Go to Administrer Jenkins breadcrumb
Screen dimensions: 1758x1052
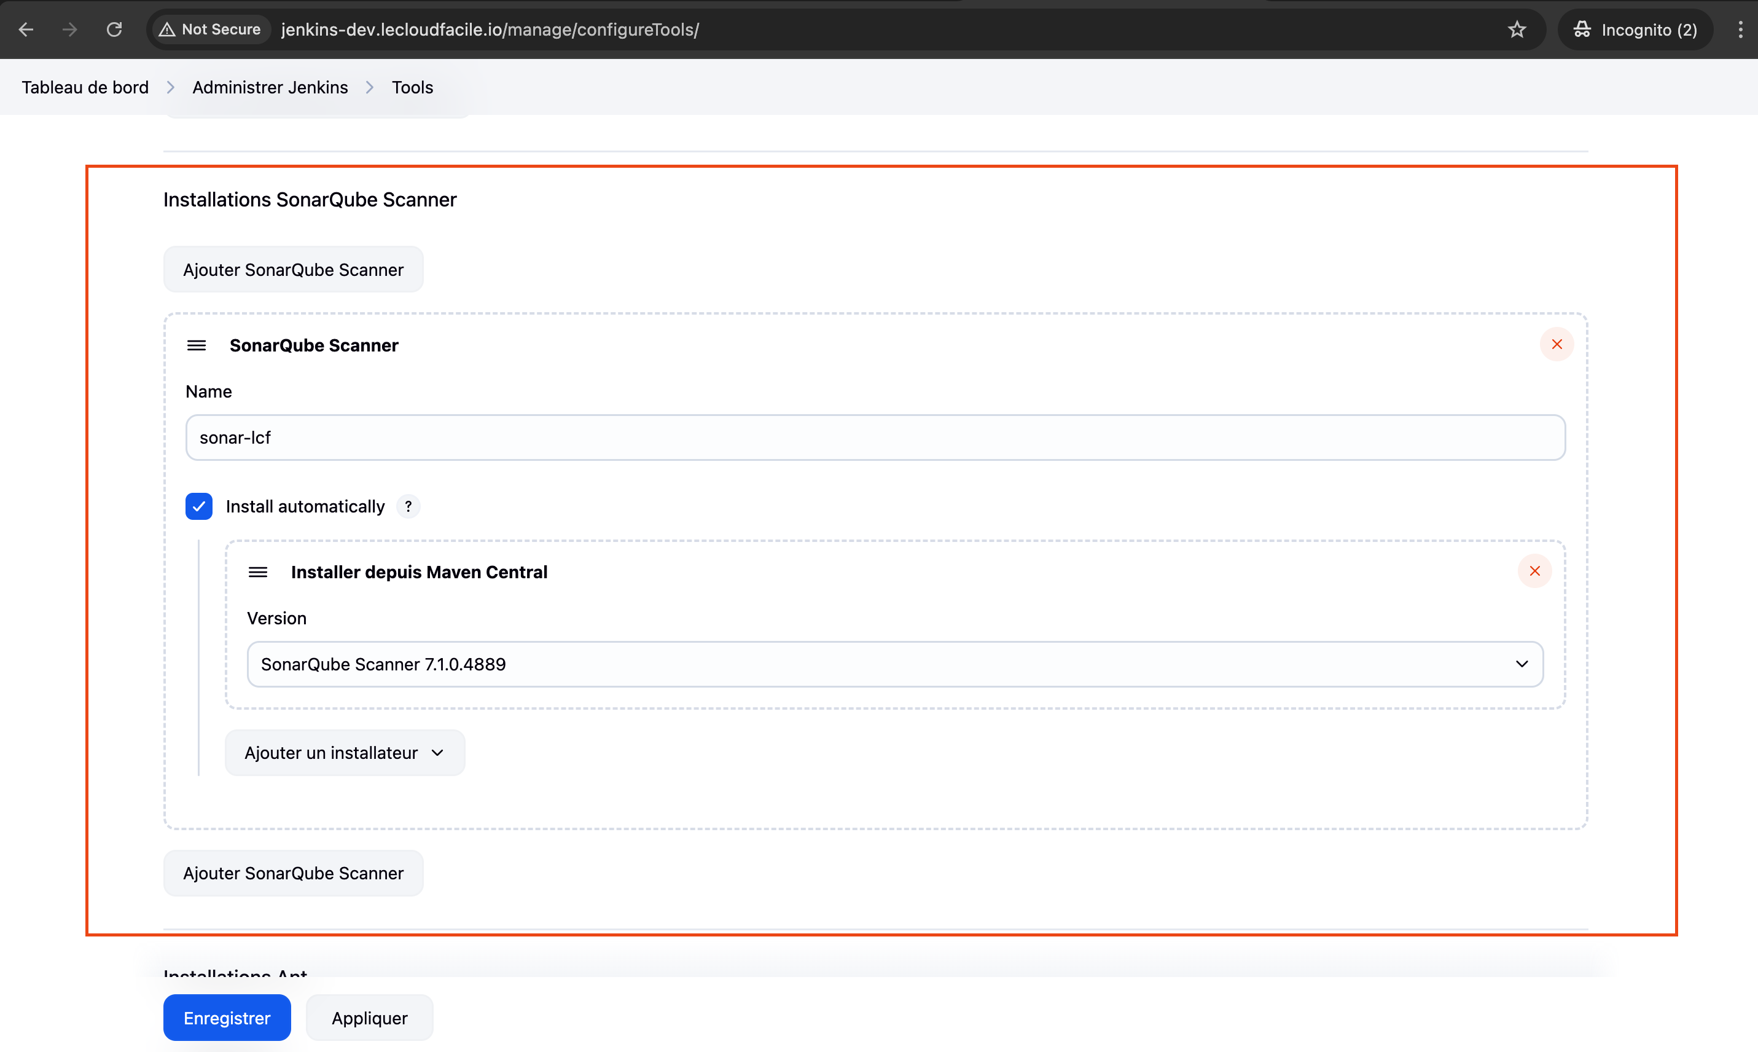pyautogui.click(x=270, y=87)
